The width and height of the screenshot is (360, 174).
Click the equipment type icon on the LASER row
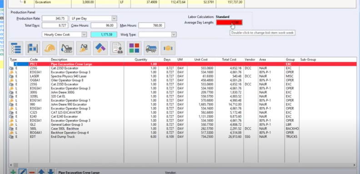pyautogui.click(x=11, y=76)
